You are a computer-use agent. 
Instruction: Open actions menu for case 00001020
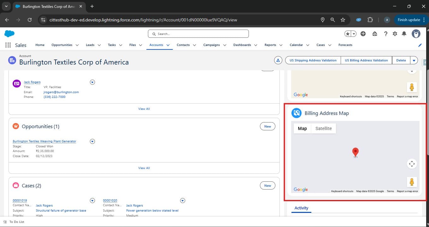(x=183, y=201)
